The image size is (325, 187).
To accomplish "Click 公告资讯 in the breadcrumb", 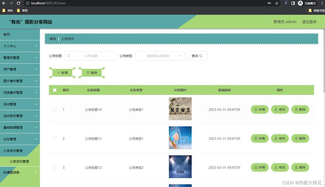I will click(x=67, y=39).
